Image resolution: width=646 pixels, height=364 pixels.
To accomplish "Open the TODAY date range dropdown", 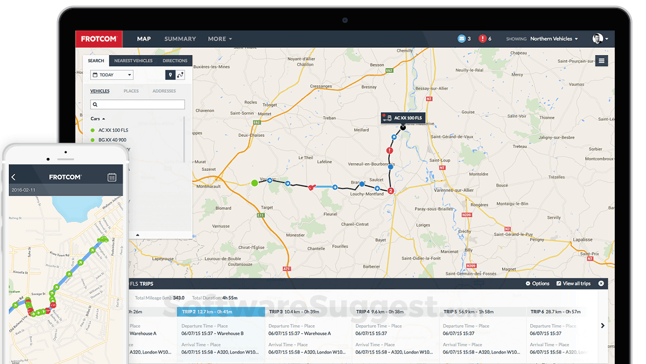I will click(x=112, y=75).
